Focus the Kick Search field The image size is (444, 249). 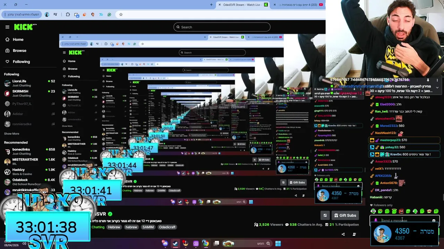222,27
